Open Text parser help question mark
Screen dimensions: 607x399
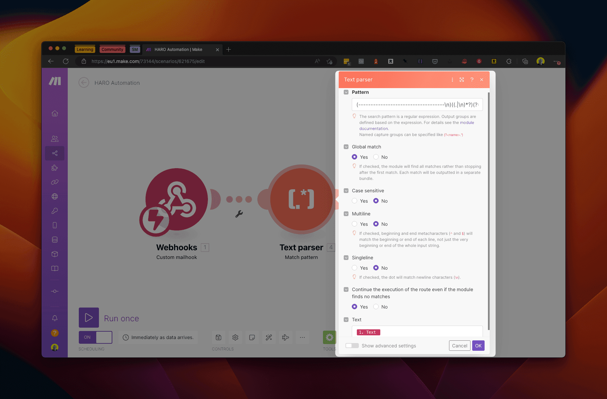[472, 80]
